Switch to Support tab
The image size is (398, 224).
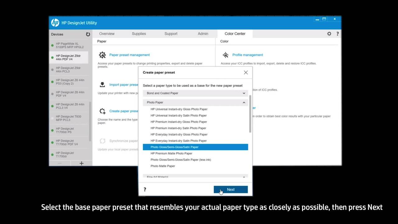(x=171, y=34)
